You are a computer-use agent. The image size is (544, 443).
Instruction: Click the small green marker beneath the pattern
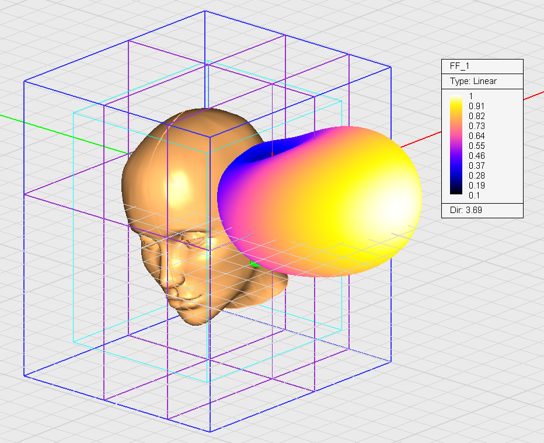coord(253,264)
